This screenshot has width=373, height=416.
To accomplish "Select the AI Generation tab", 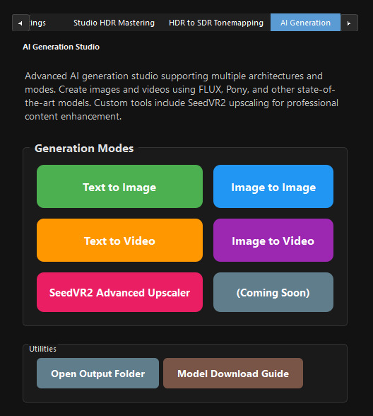I will coord(305,23).
